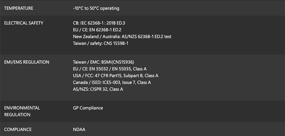Viewport: 285px width, 136px height.
Task: Click the COMPLIANCE row label
Action: click(x=18, y=129)
